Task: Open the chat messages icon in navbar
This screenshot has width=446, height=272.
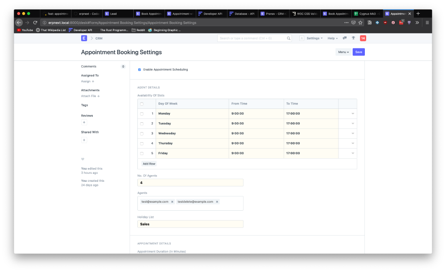Action: (344, 38)
